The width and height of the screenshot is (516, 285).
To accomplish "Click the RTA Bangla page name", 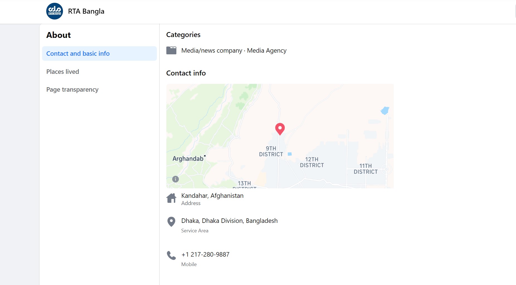I will coord(86,11).
